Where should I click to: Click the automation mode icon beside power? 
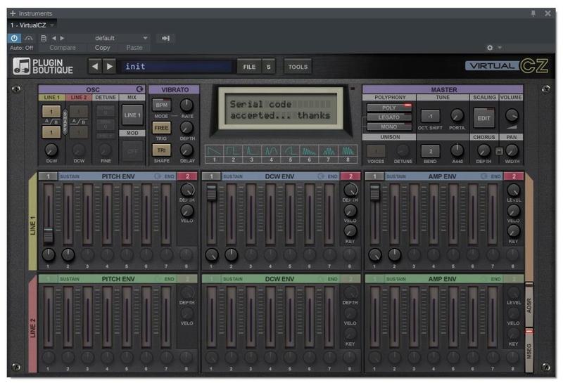pos(29,38)
